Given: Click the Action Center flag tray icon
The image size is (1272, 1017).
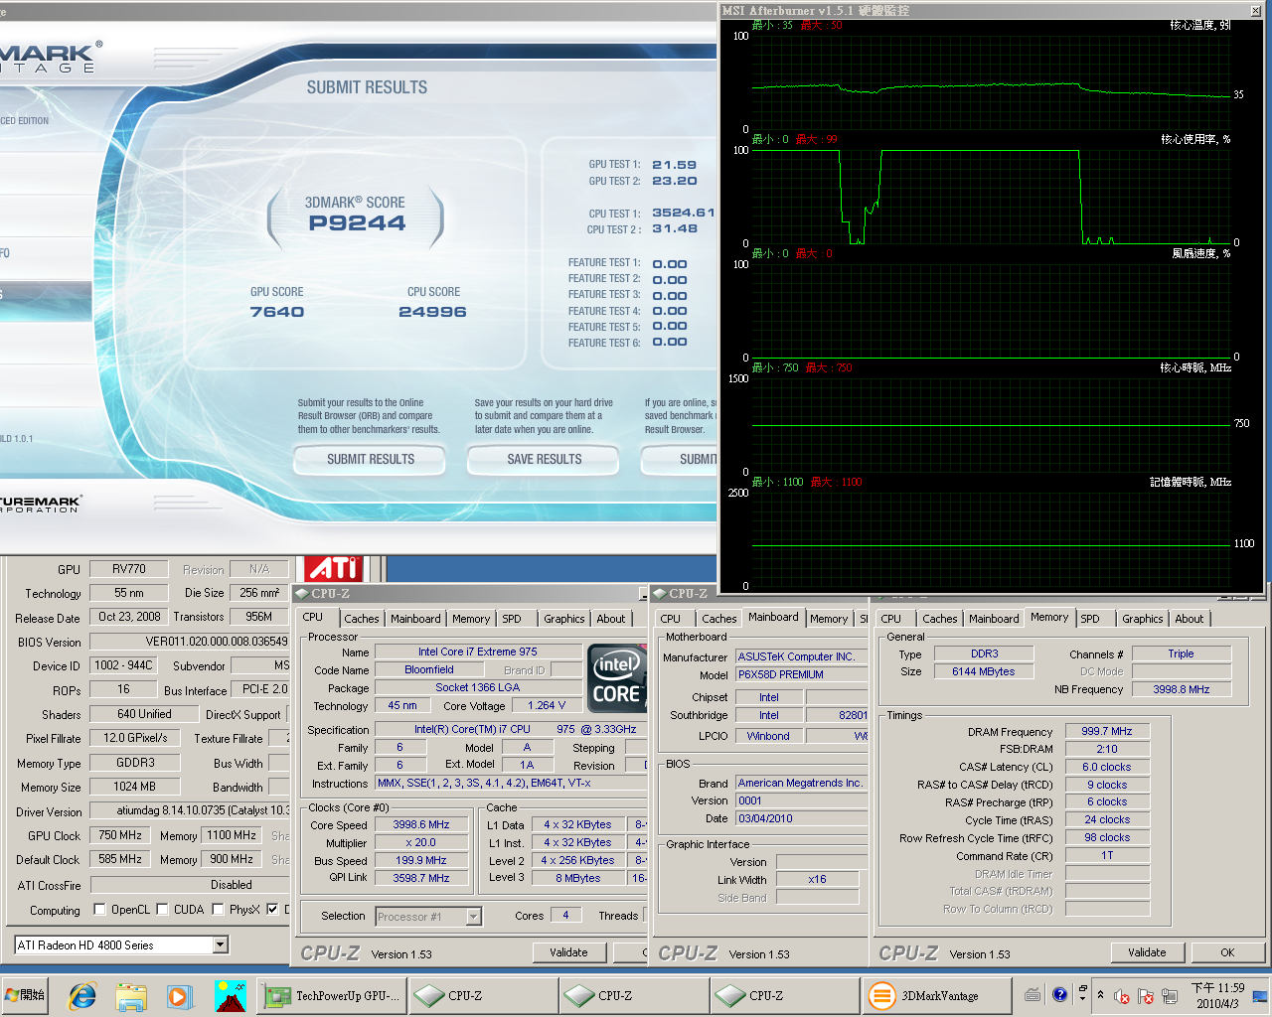Looking at the screenshot, I should point(1145,996).
